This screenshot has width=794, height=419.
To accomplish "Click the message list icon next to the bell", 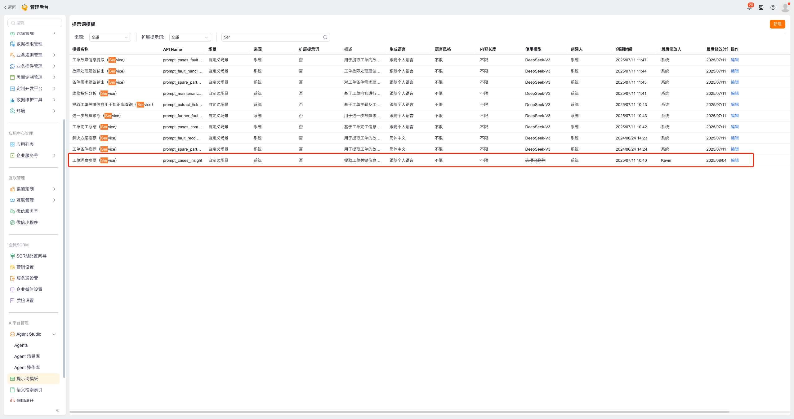I will (x=761, y=7).
